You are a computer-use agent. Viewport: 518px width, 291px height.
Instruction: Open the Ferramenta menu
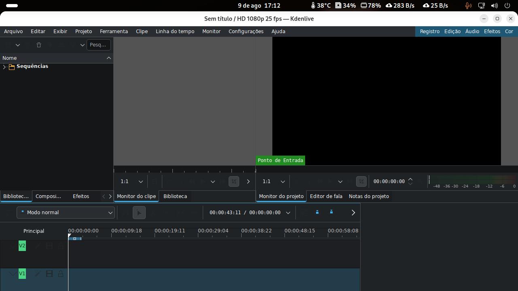click(x=114, y=31)
